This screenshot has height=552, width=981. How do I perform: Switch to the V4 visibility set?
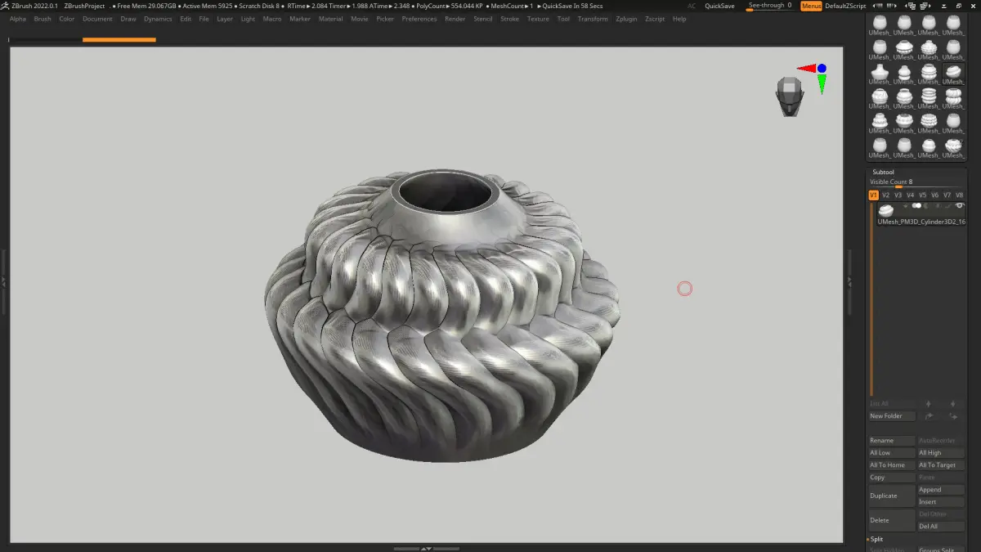[x=910, y=195]
